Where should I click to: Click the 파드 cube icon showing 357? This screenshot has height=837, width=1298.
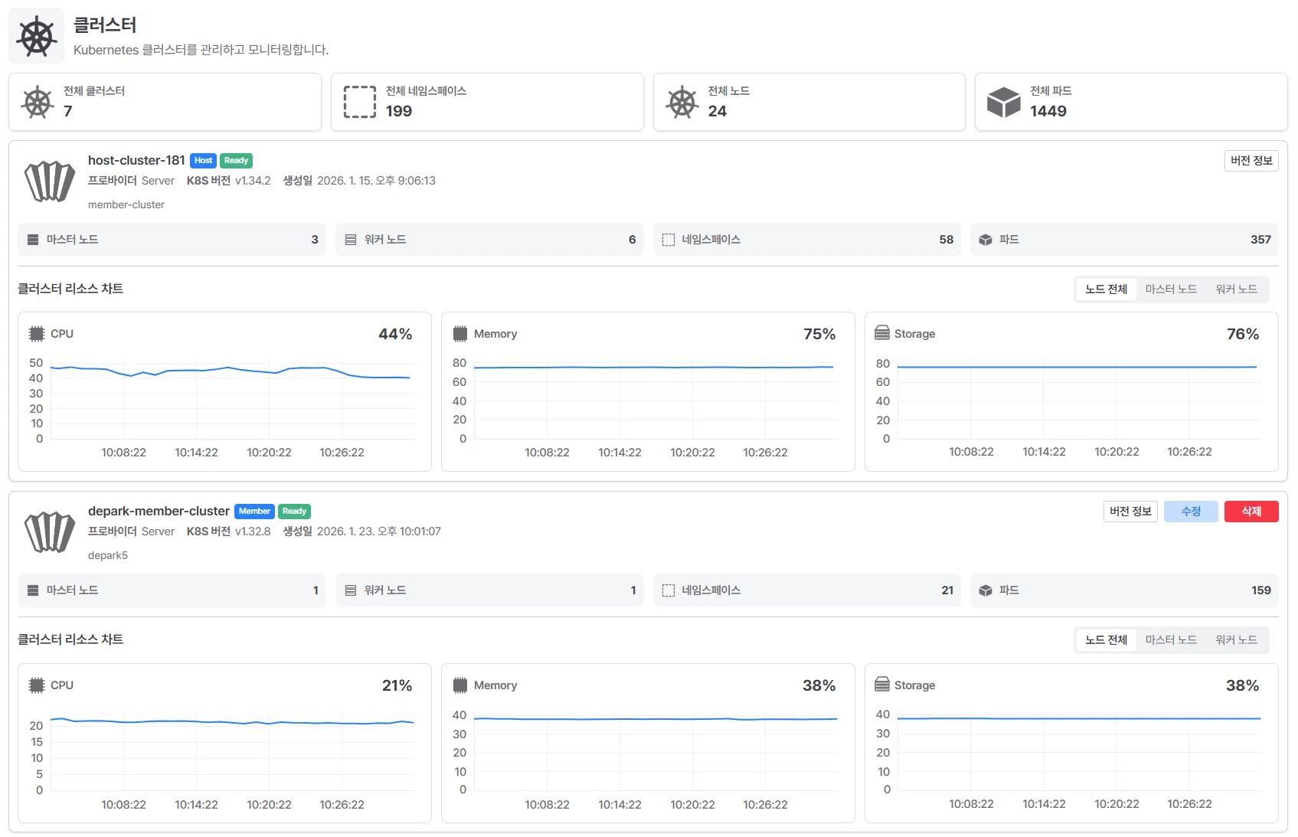986,240
